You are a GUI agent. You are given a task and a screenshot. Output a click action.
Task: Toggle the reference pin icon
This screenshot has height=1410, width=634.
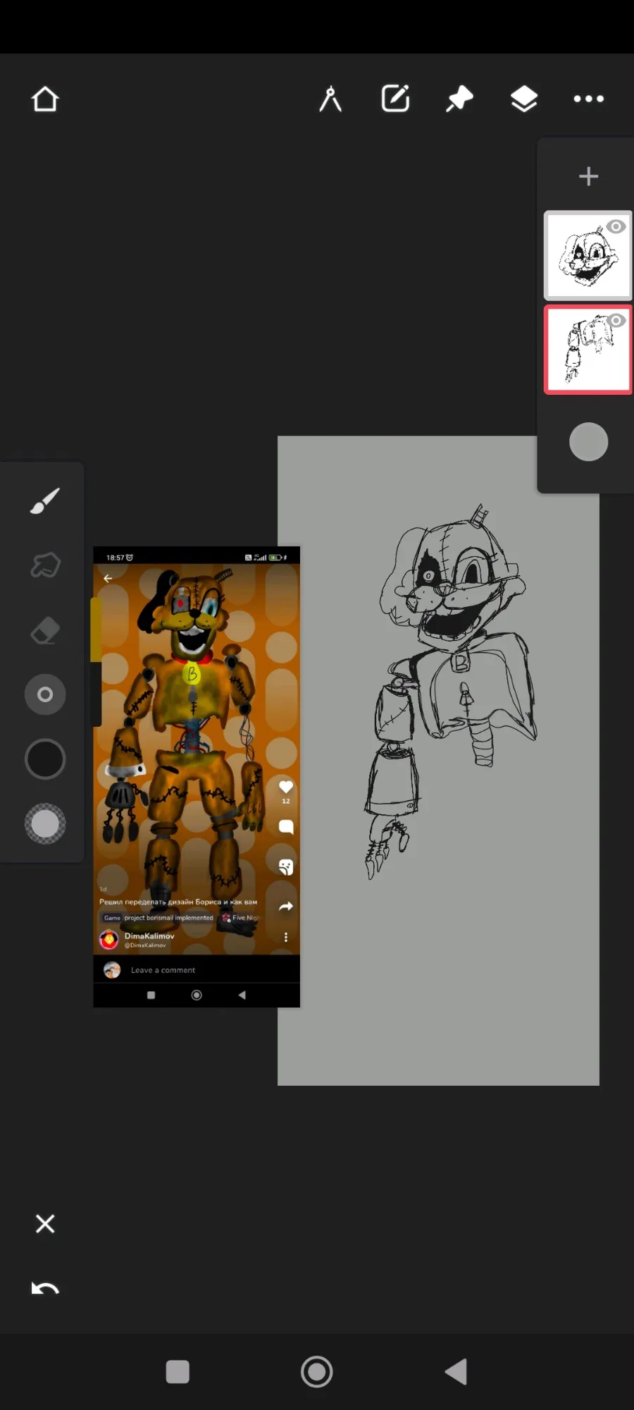460,99
